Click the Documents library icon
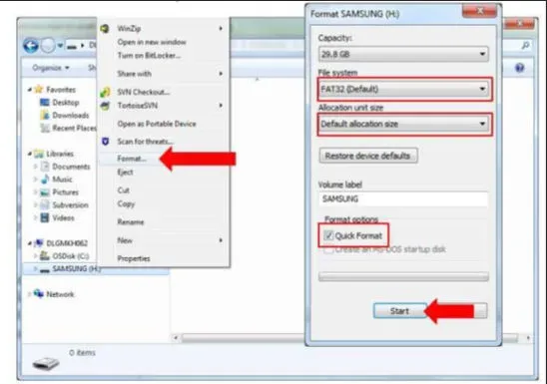 [45, 167]
